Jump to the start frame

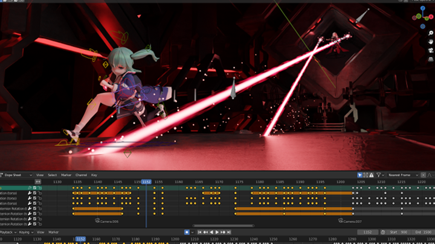(199, 233)
